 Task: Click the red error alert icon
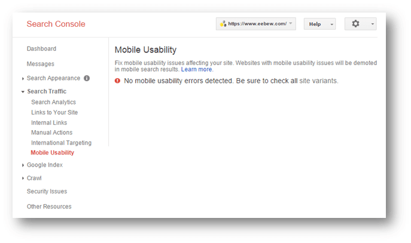pyautogui.click(x=117, y=81)
